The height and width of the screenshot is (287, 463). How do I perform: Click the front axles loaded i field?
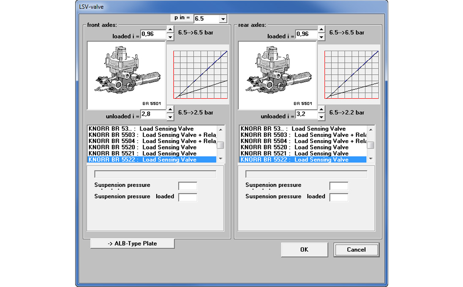click(153, 34)
